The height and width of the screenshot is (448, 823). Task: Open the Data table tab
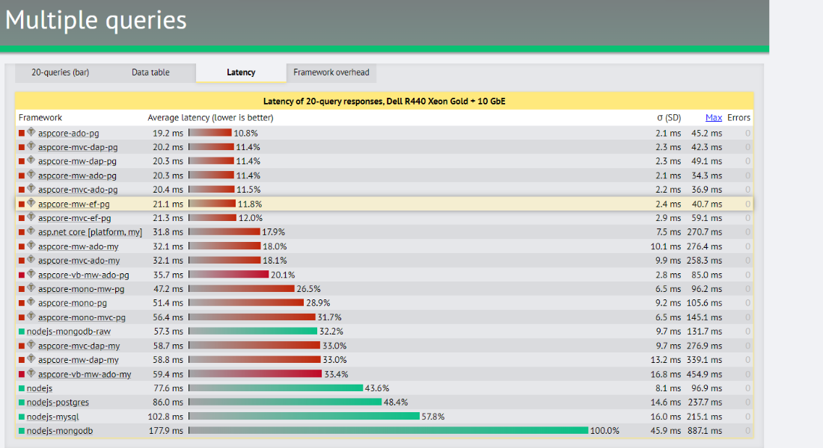click(x=150, y=72)
